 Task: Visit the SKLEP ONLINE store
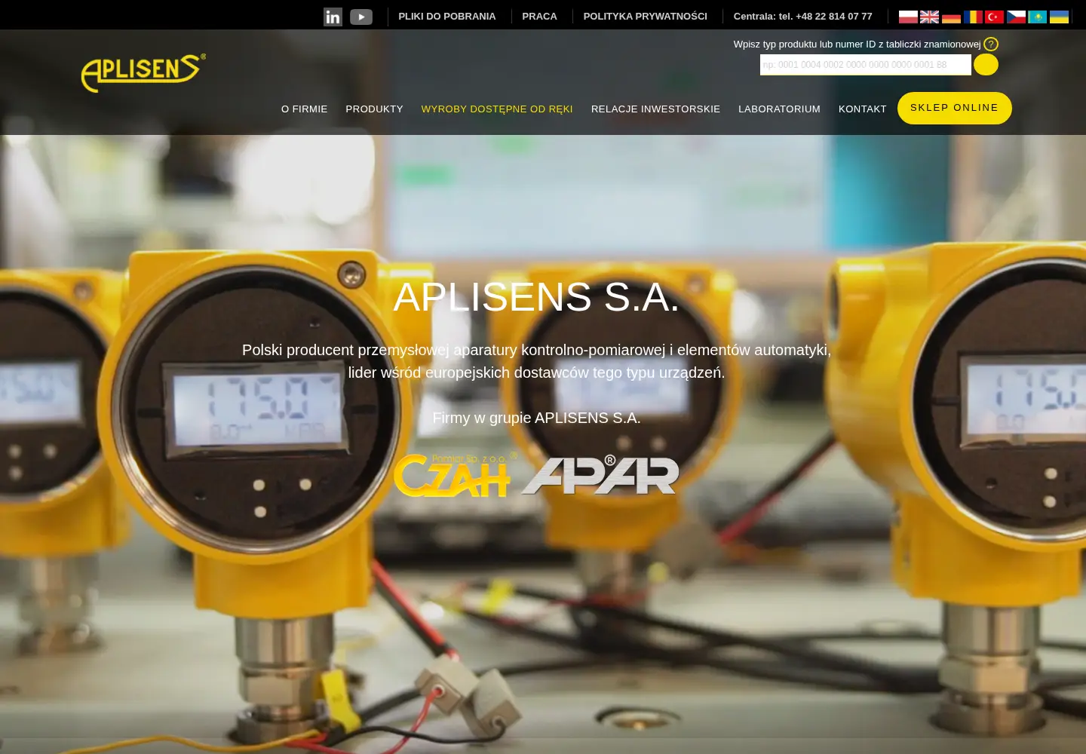coord(955,108)
